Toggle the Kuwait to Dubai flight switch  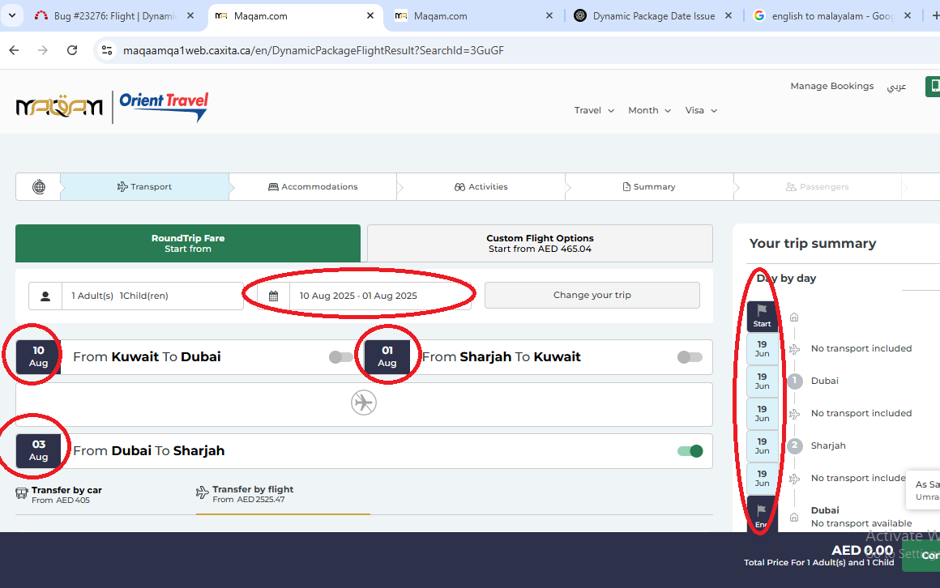tap(341, 357)
